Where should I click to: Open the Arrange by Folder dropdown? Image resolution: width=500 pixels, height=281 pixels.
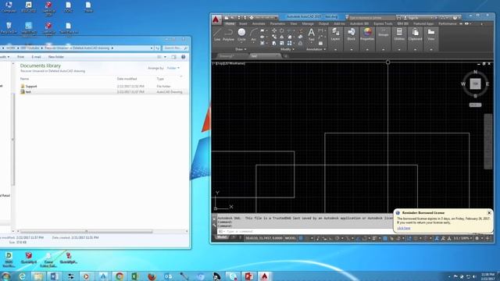pos(173,68)
